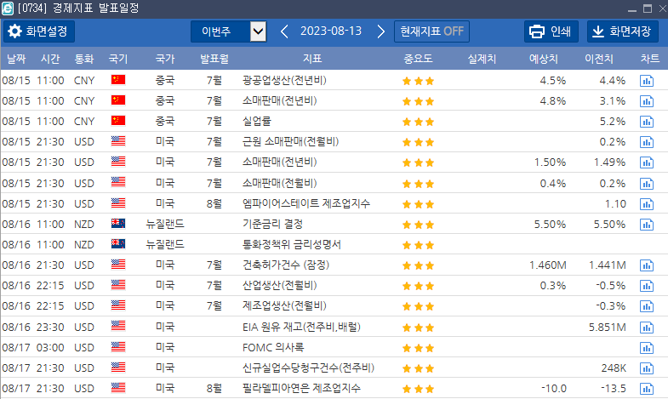The width and height of the screenshot is (668, 399).
Task: Click previous value 5.851M
Action: (x=608, y=328)
